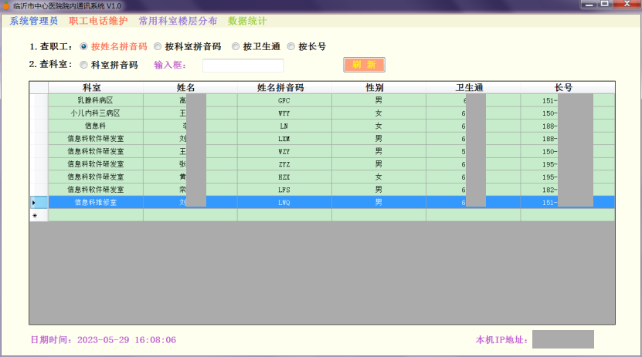Select the 按科室拼音码 radio button
Viewport: 642px width, 357px height.
click(158, 46)
